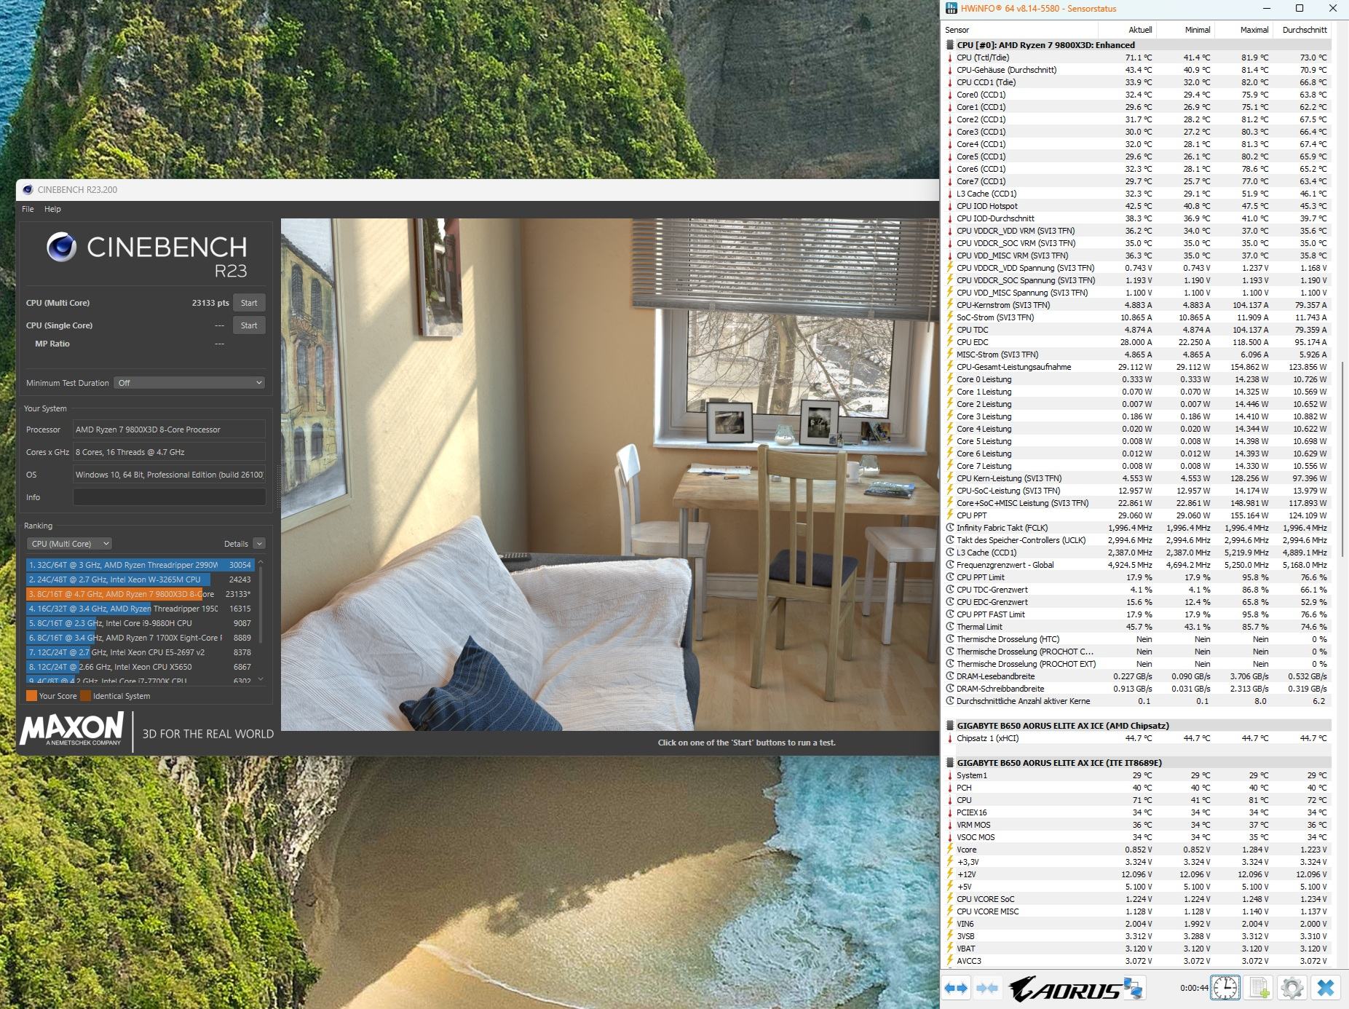
Task: Select the Thermische Drosselung (HTC) row
Action: pos(1138,639)
